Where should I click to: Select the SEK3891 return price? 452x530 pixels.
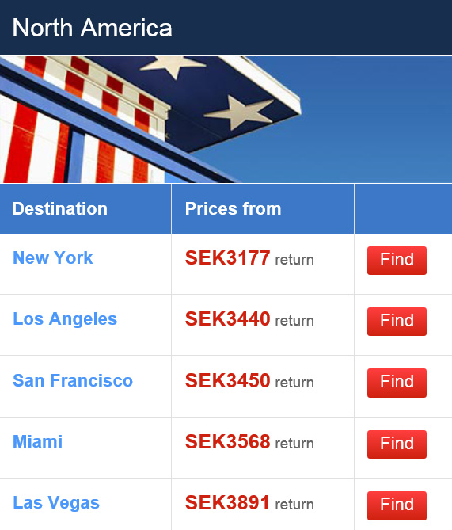click(x=249, y=503)
